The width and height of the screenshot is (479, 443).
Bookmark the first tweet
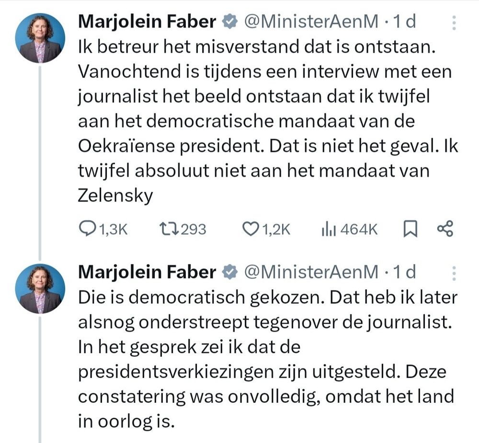click(410, 230)
